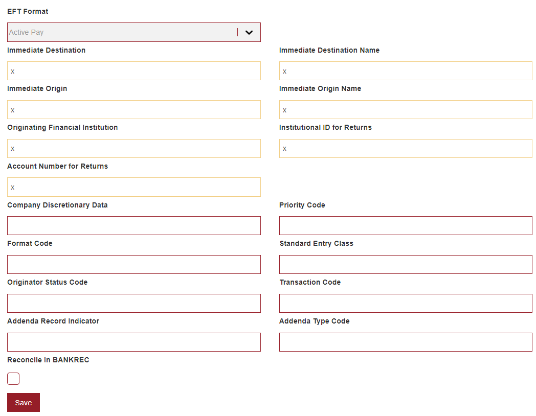Screen dimensions: 536x416
Task: Select the Immediate Origin Name input
Action: (x=406, y=110)
